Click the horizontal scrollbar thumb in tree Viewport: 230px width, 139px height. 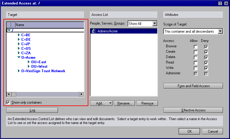tap(14, 94)
